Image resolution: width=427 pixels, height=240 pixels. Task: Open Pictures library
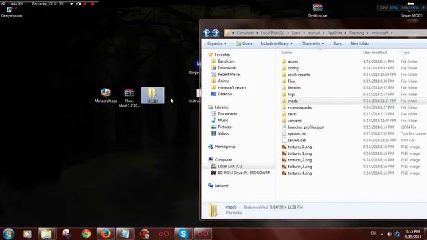click(222, 127)
